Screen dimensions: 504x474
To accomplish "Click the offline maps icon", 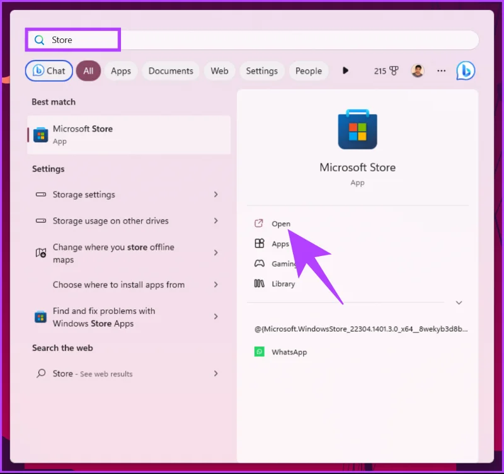I will [41, 253].
